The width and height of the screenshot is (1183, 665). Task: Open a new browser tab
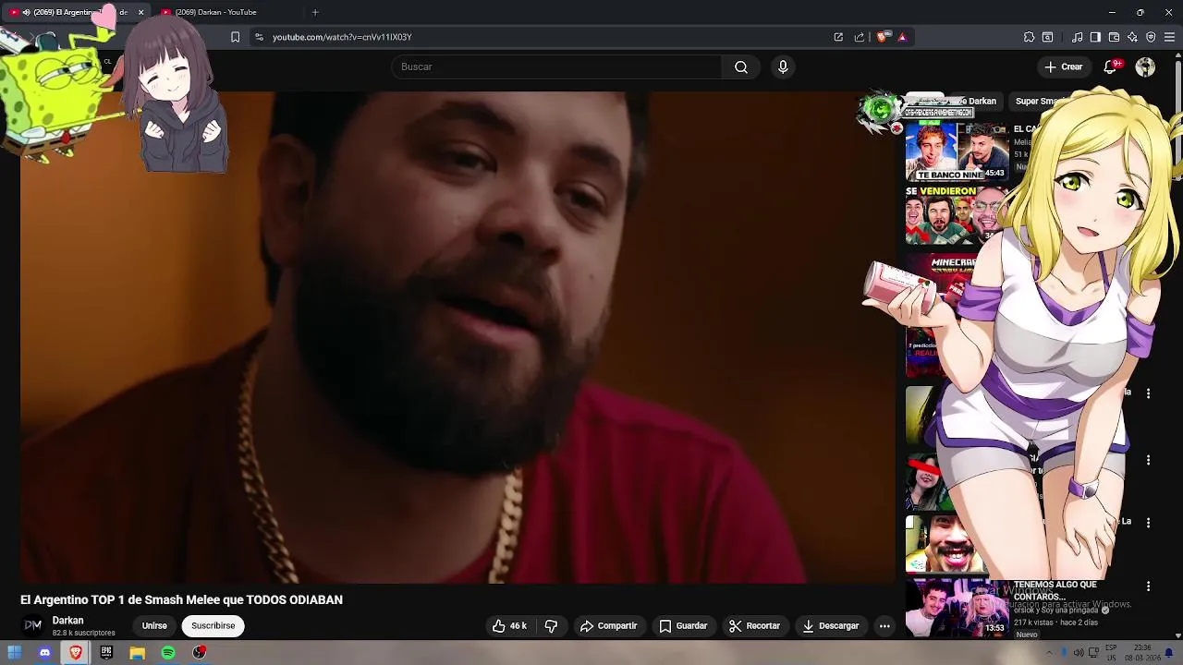(315, 12)
